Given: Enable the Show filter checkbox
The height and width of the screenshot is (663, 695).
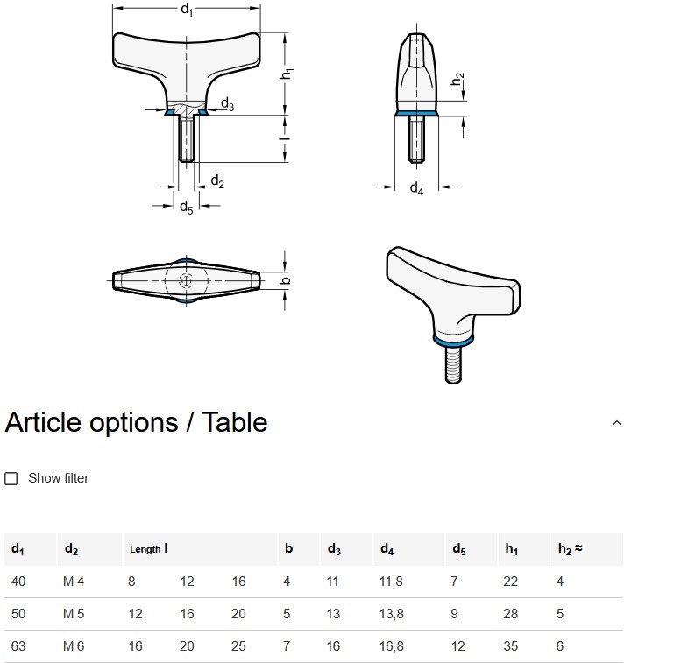Looking at the screenshot, I should [11, 478].
